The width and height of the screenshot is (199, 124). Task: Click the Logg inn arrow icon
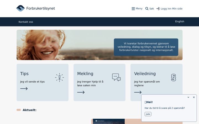(x=158, y=9)
